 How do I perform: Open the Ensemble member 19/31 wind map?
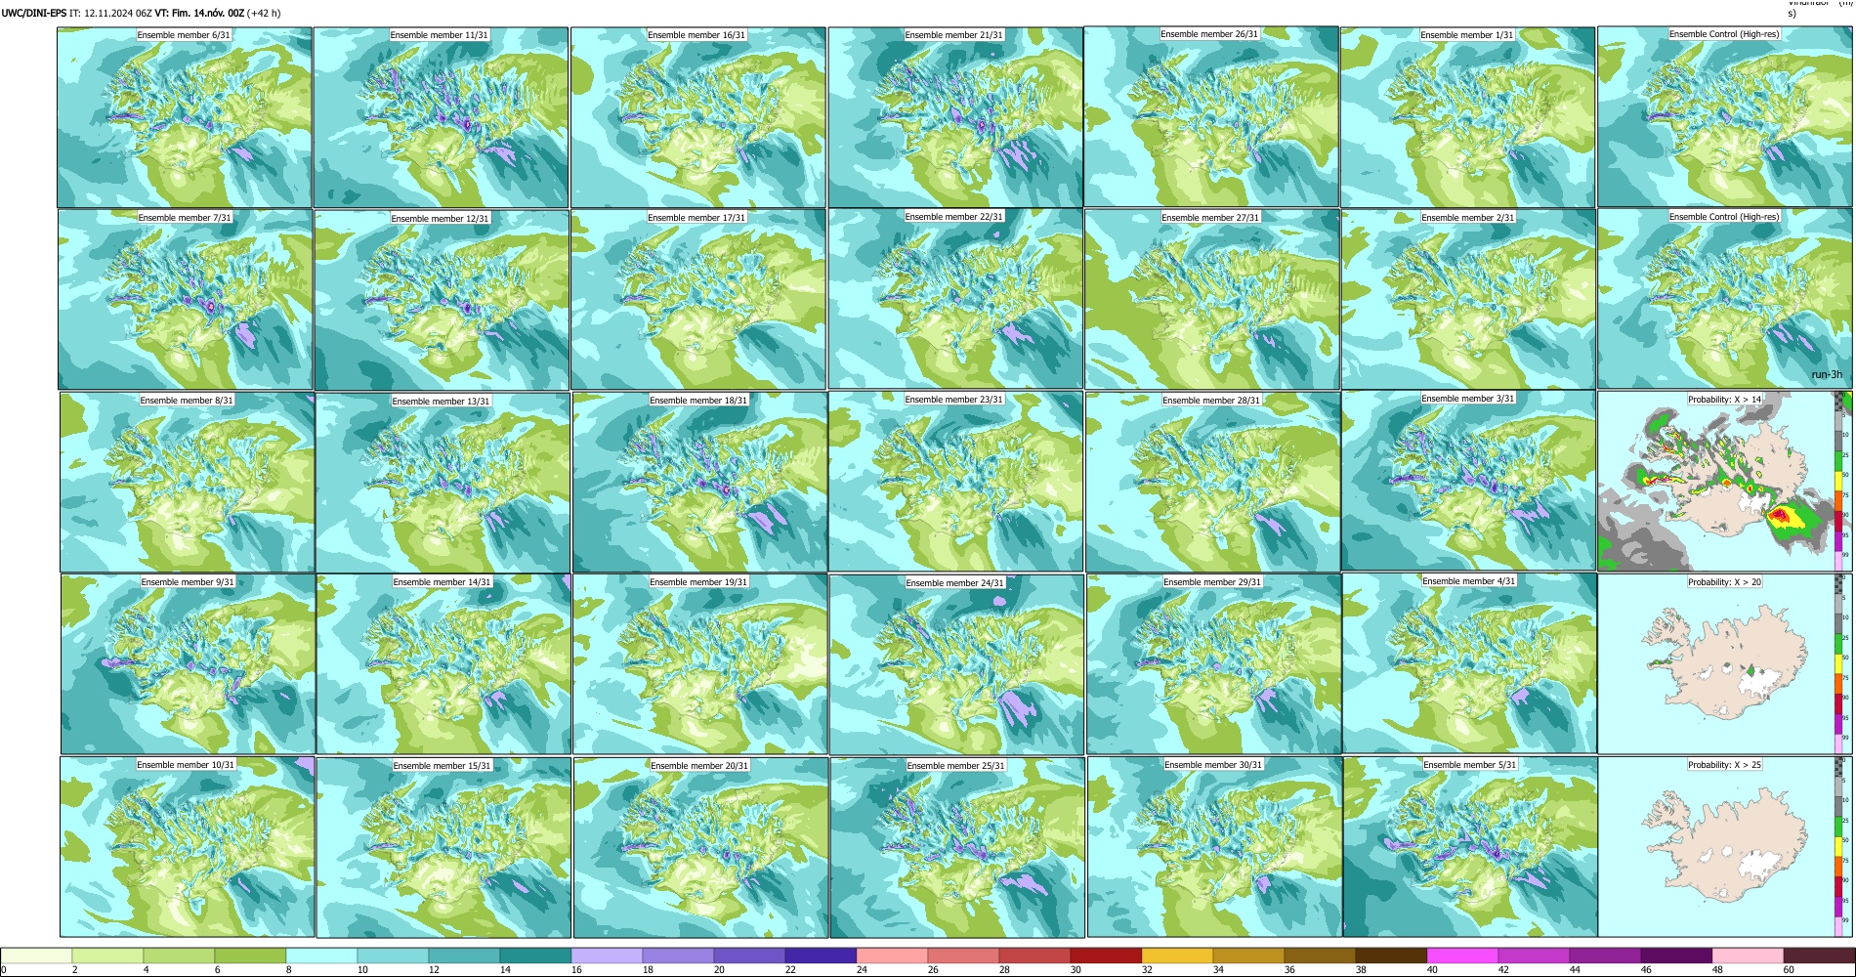(x=699, y=664)
